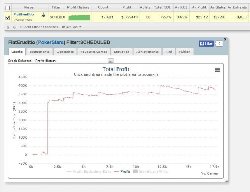Open the Publish tab

(185, 52)
